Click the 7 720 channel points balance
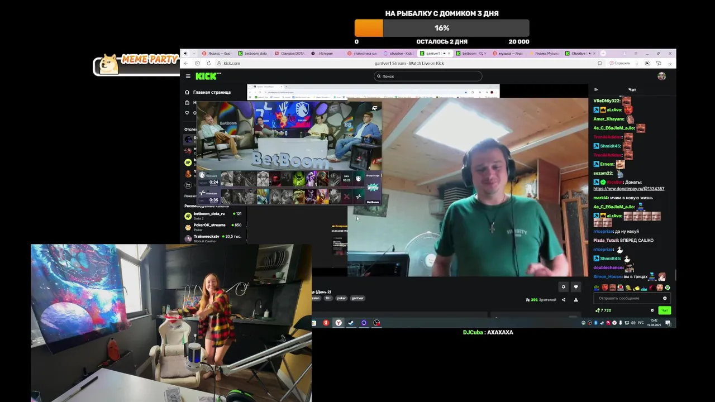Screen dimensions: 715x402 [x=604, y=310]
